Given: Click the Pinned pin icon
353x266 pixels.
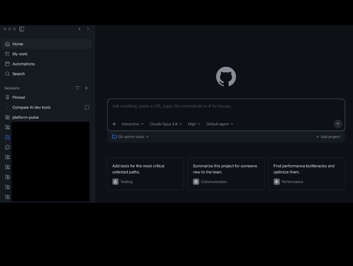Looking at the screenshot, I should click(x=8, y=97).
